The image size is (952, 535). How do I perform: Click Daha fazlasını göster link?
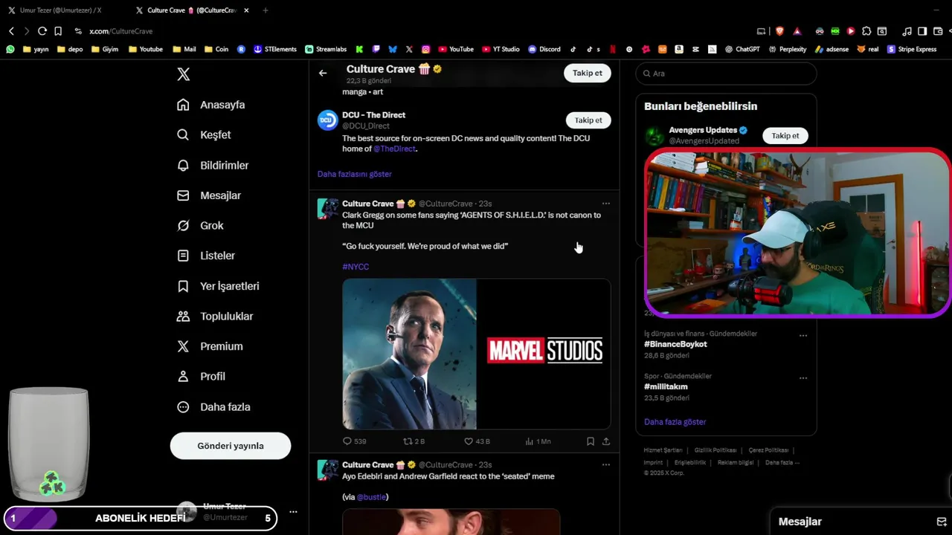click(x=354, y=174)
